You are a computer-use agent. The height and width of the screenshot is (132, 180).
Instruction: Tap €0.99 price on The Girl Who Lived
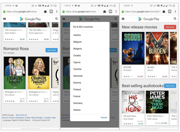pyautogui.click(x=46, y=39)
